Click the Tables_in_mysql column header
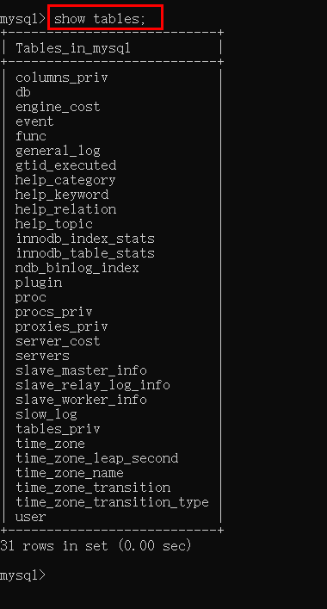The height and width of the screenshot is (609, 327). coord(73,48)
